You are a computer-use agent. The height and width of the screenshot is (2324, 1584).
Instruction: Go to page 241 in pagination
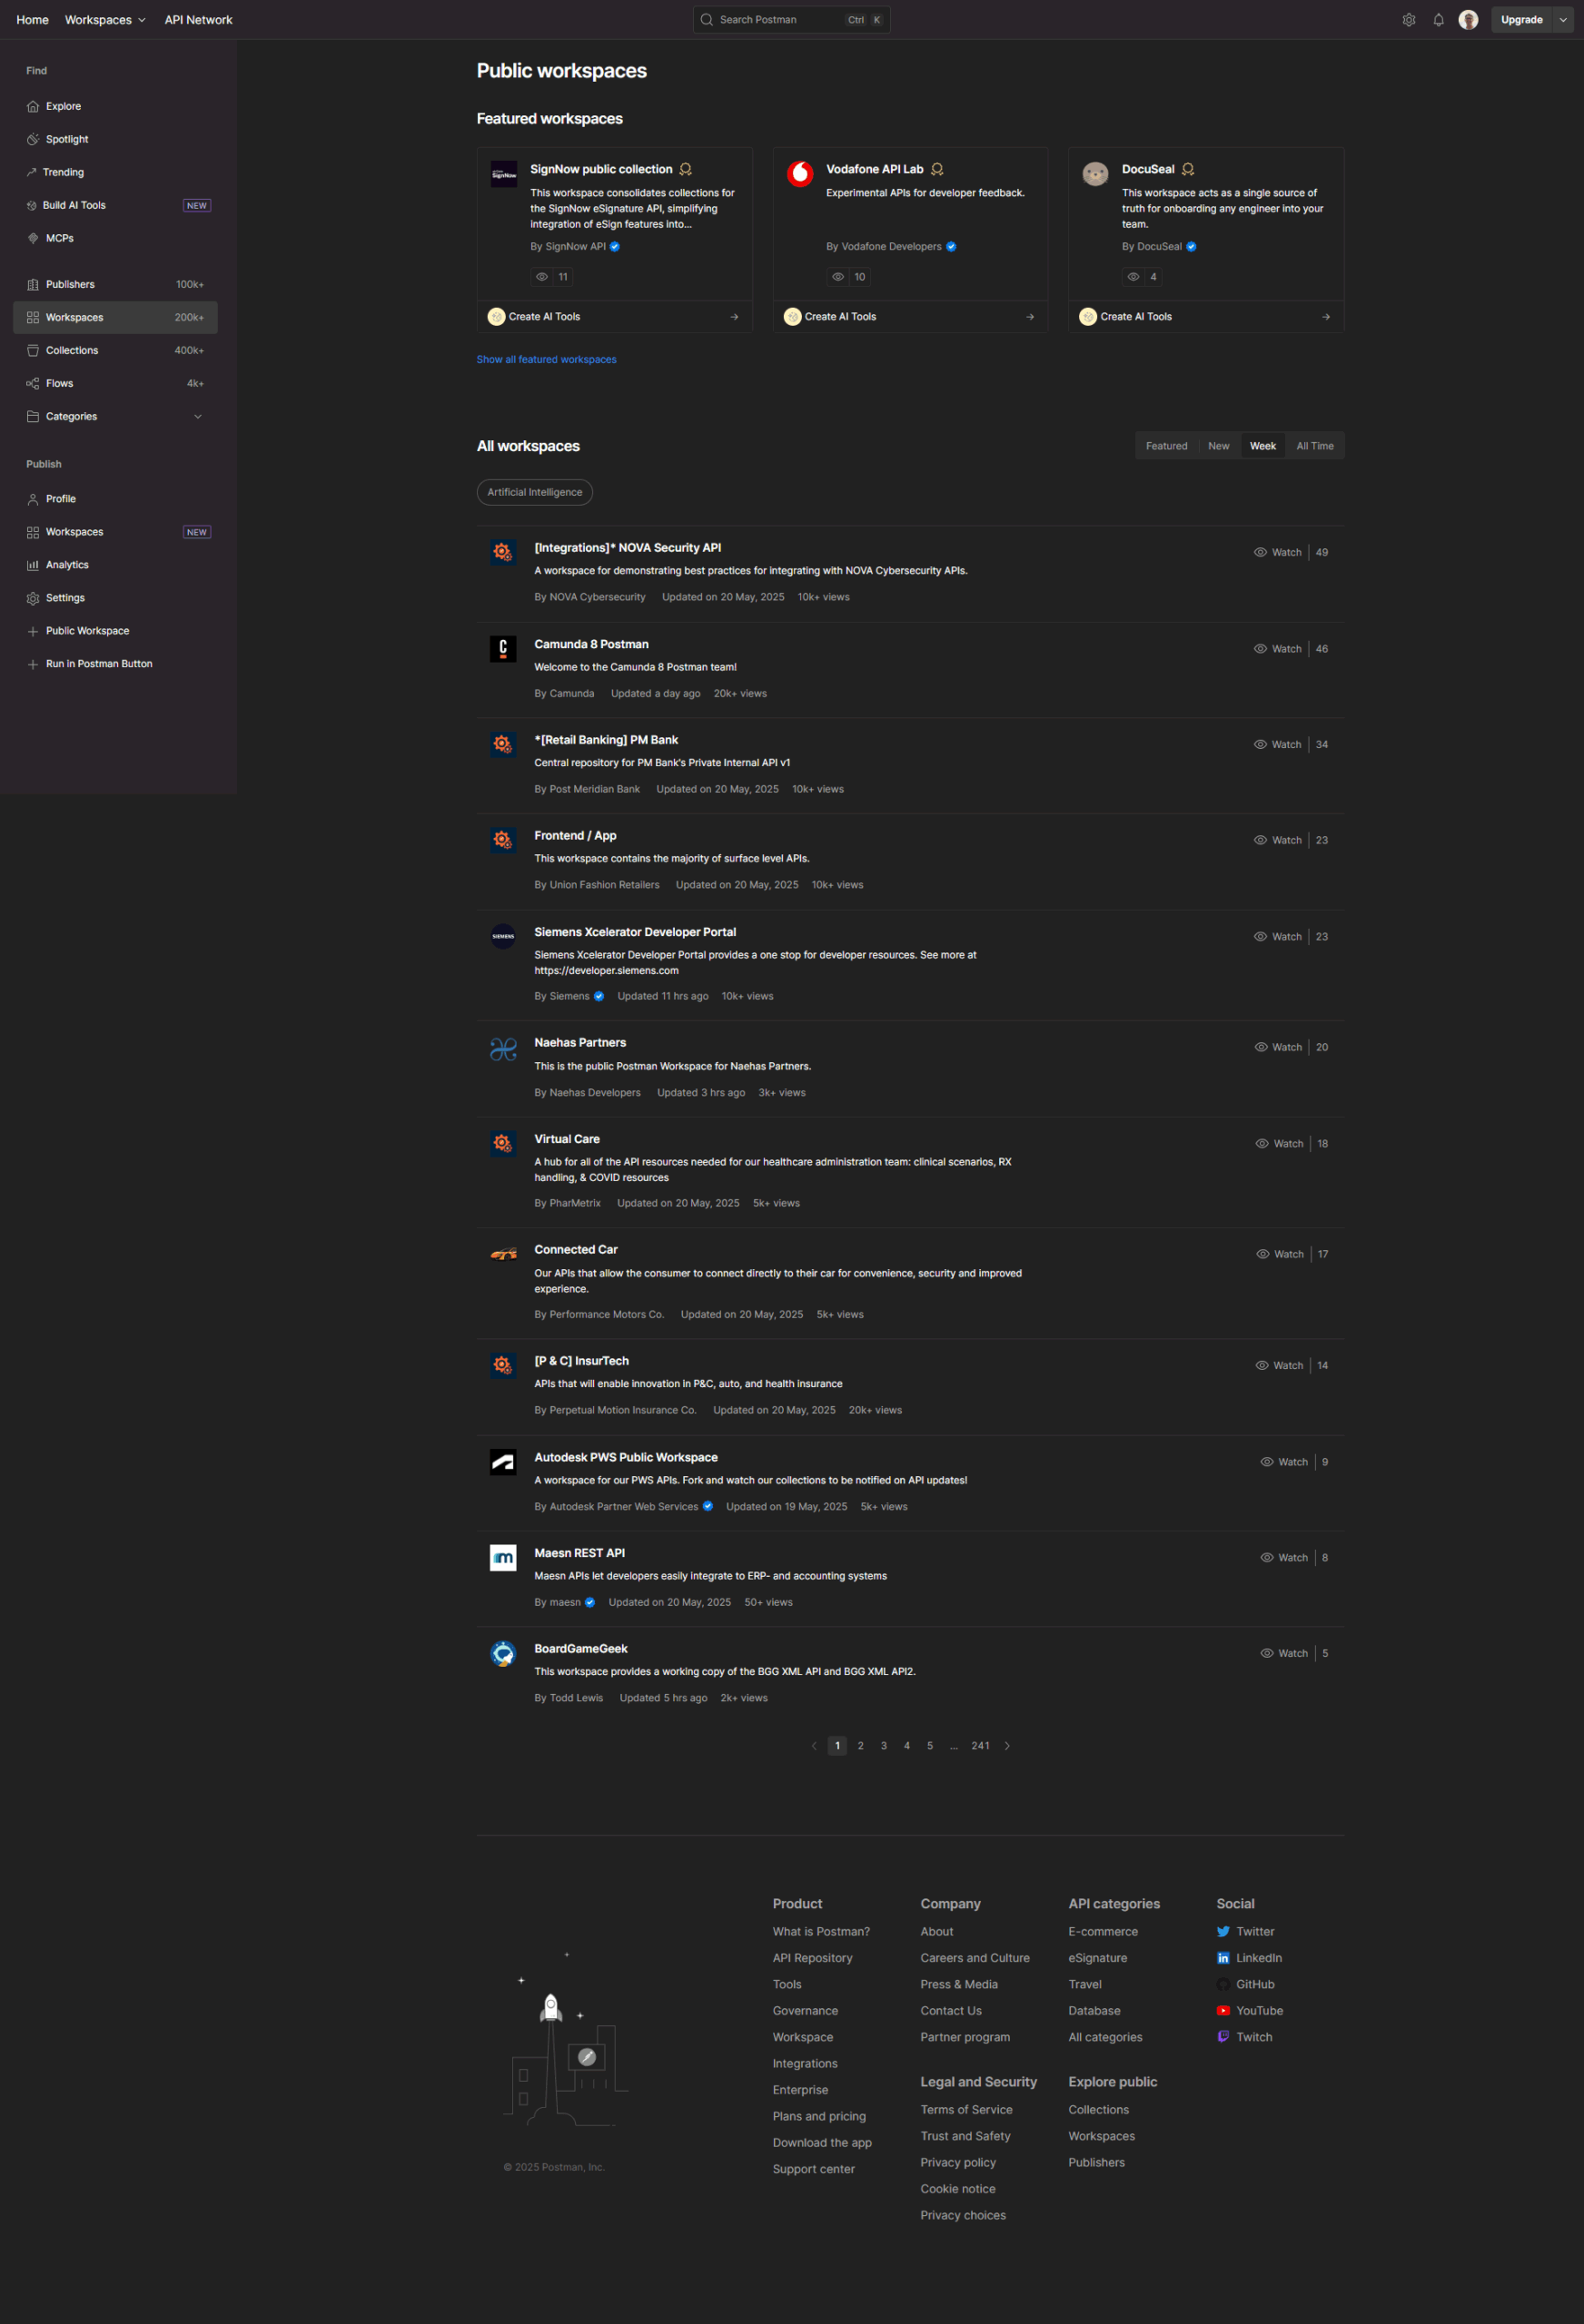[x=981, y=1746]
